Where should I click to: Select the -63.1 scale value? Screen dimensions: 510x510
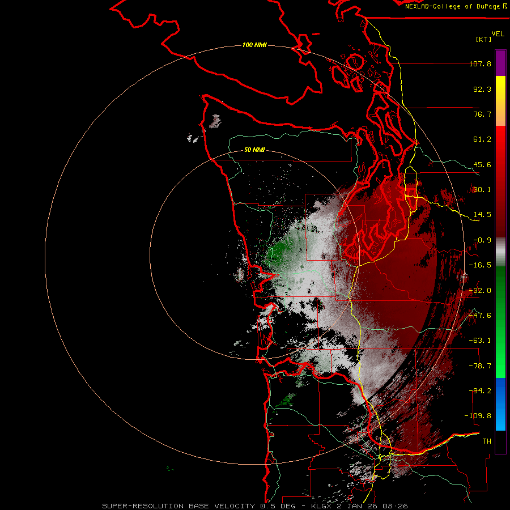480,341
